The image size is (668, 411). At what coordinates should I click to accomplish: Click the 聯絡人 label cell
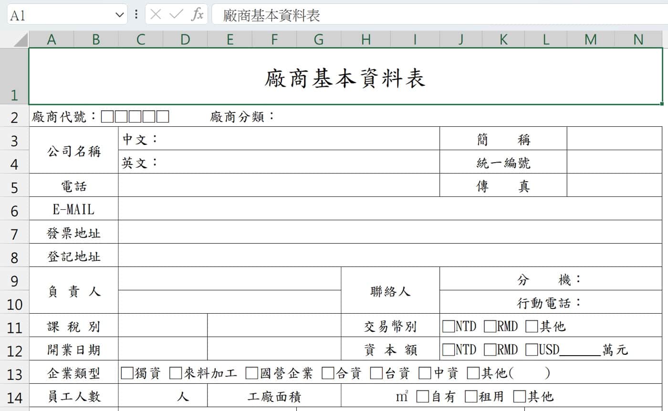pos(391,290)
